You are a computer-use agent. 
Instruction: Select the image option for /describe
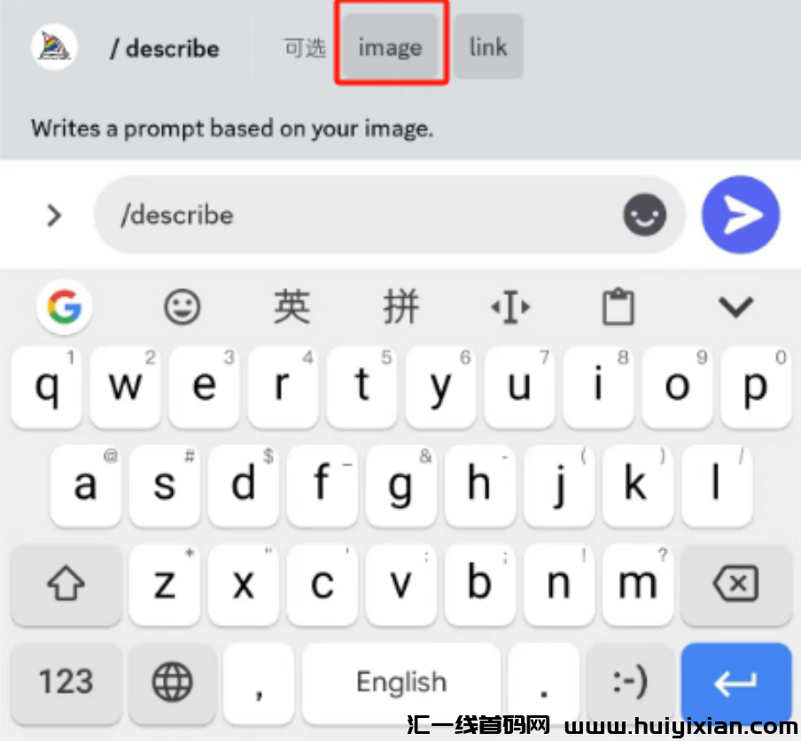click(390, 47)
